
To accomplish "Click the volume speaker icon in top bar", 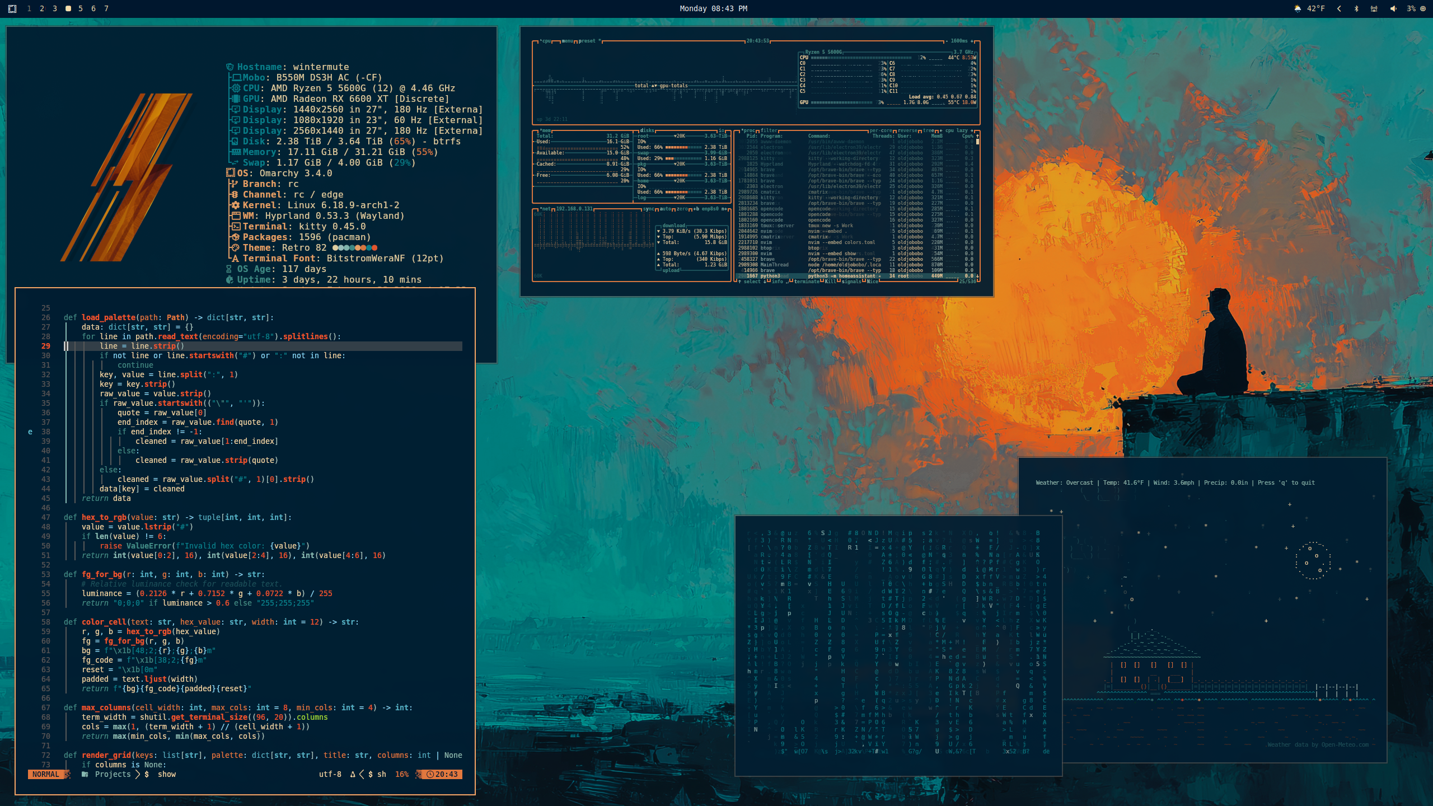I will click(1393, 8).
